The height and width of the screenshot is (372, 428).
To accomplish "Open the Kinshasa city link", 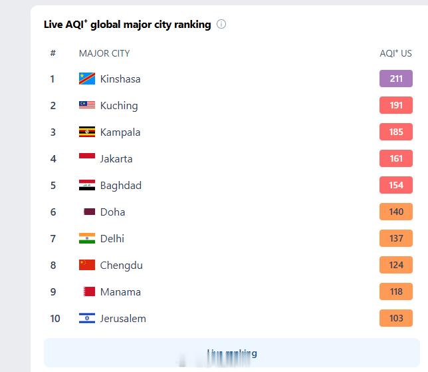I will point(120,79).
